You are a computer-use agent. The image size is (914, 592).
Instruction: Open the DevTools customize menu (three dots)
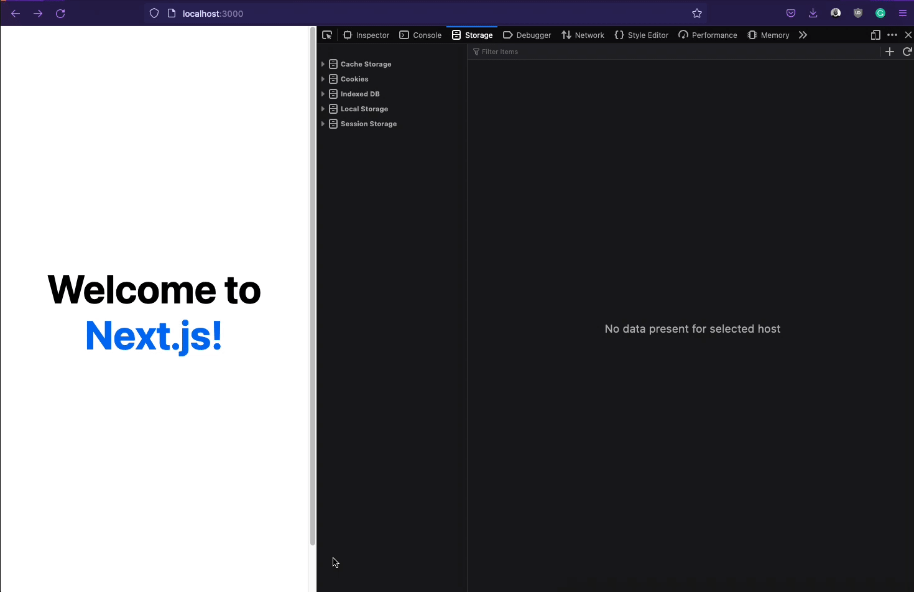tap(892, 35)
